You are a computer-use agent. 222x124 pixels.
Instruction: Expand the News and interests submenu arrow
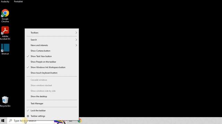point(76,45)
